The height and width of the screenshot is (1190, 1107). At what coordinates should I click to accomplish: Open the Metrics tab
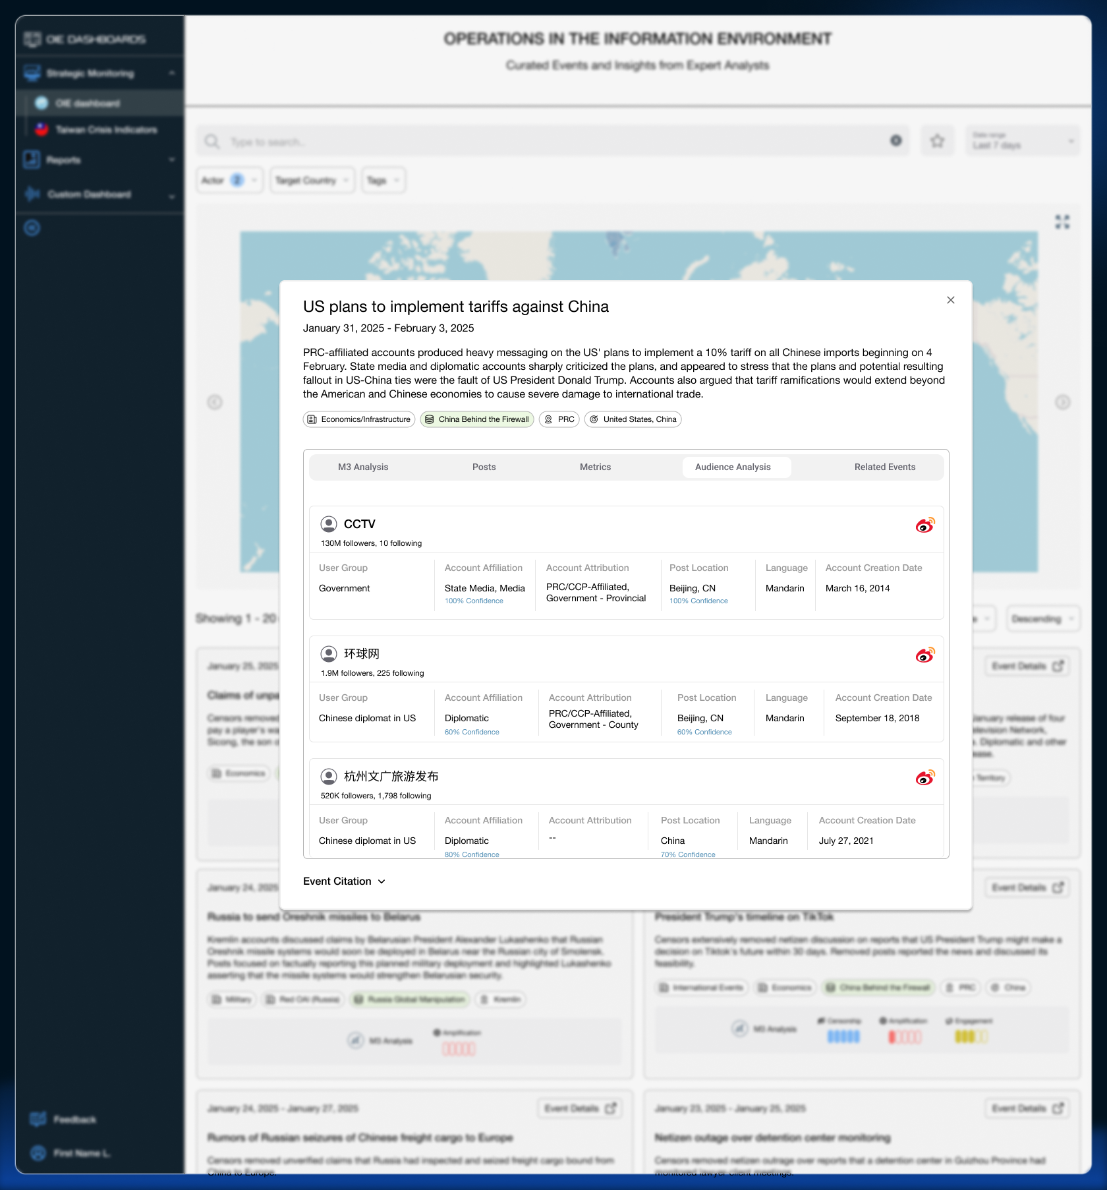[595, 467]
